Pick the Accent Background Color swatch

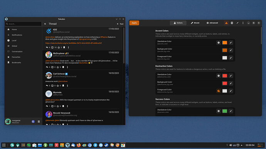(x=225, y=50)
